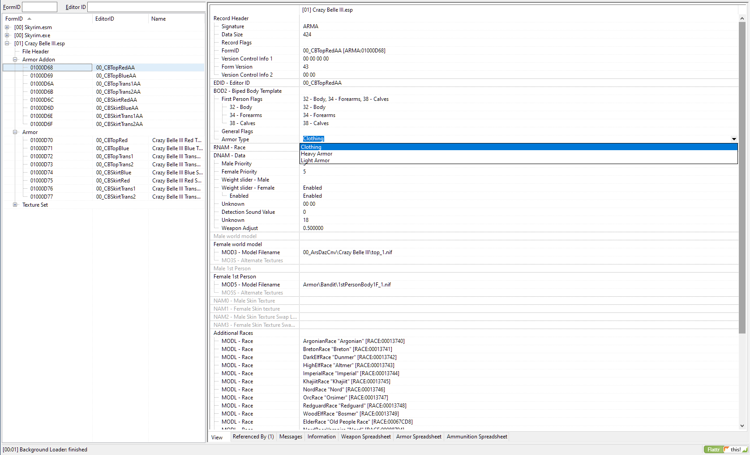Click the Editor ID search input field
Image resolution: width=750 pixels, height=455 pixels.
[146, 7]
